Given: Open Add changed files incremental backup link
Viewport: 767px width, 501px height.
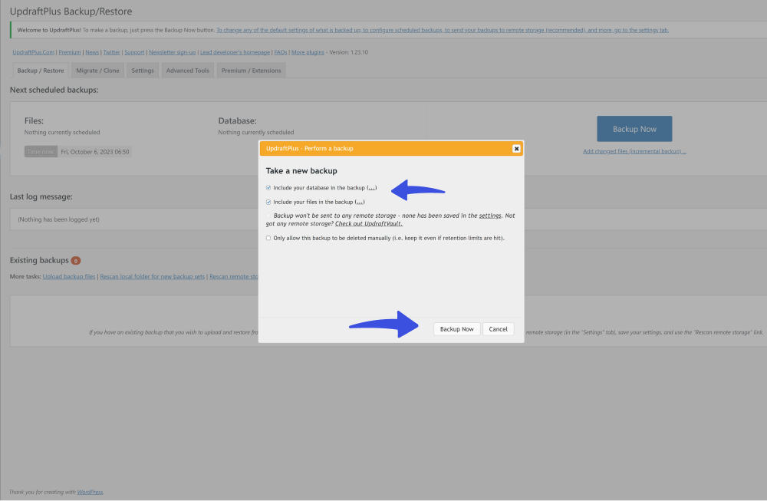Looking at the screenshot, I should coord(634,151).
